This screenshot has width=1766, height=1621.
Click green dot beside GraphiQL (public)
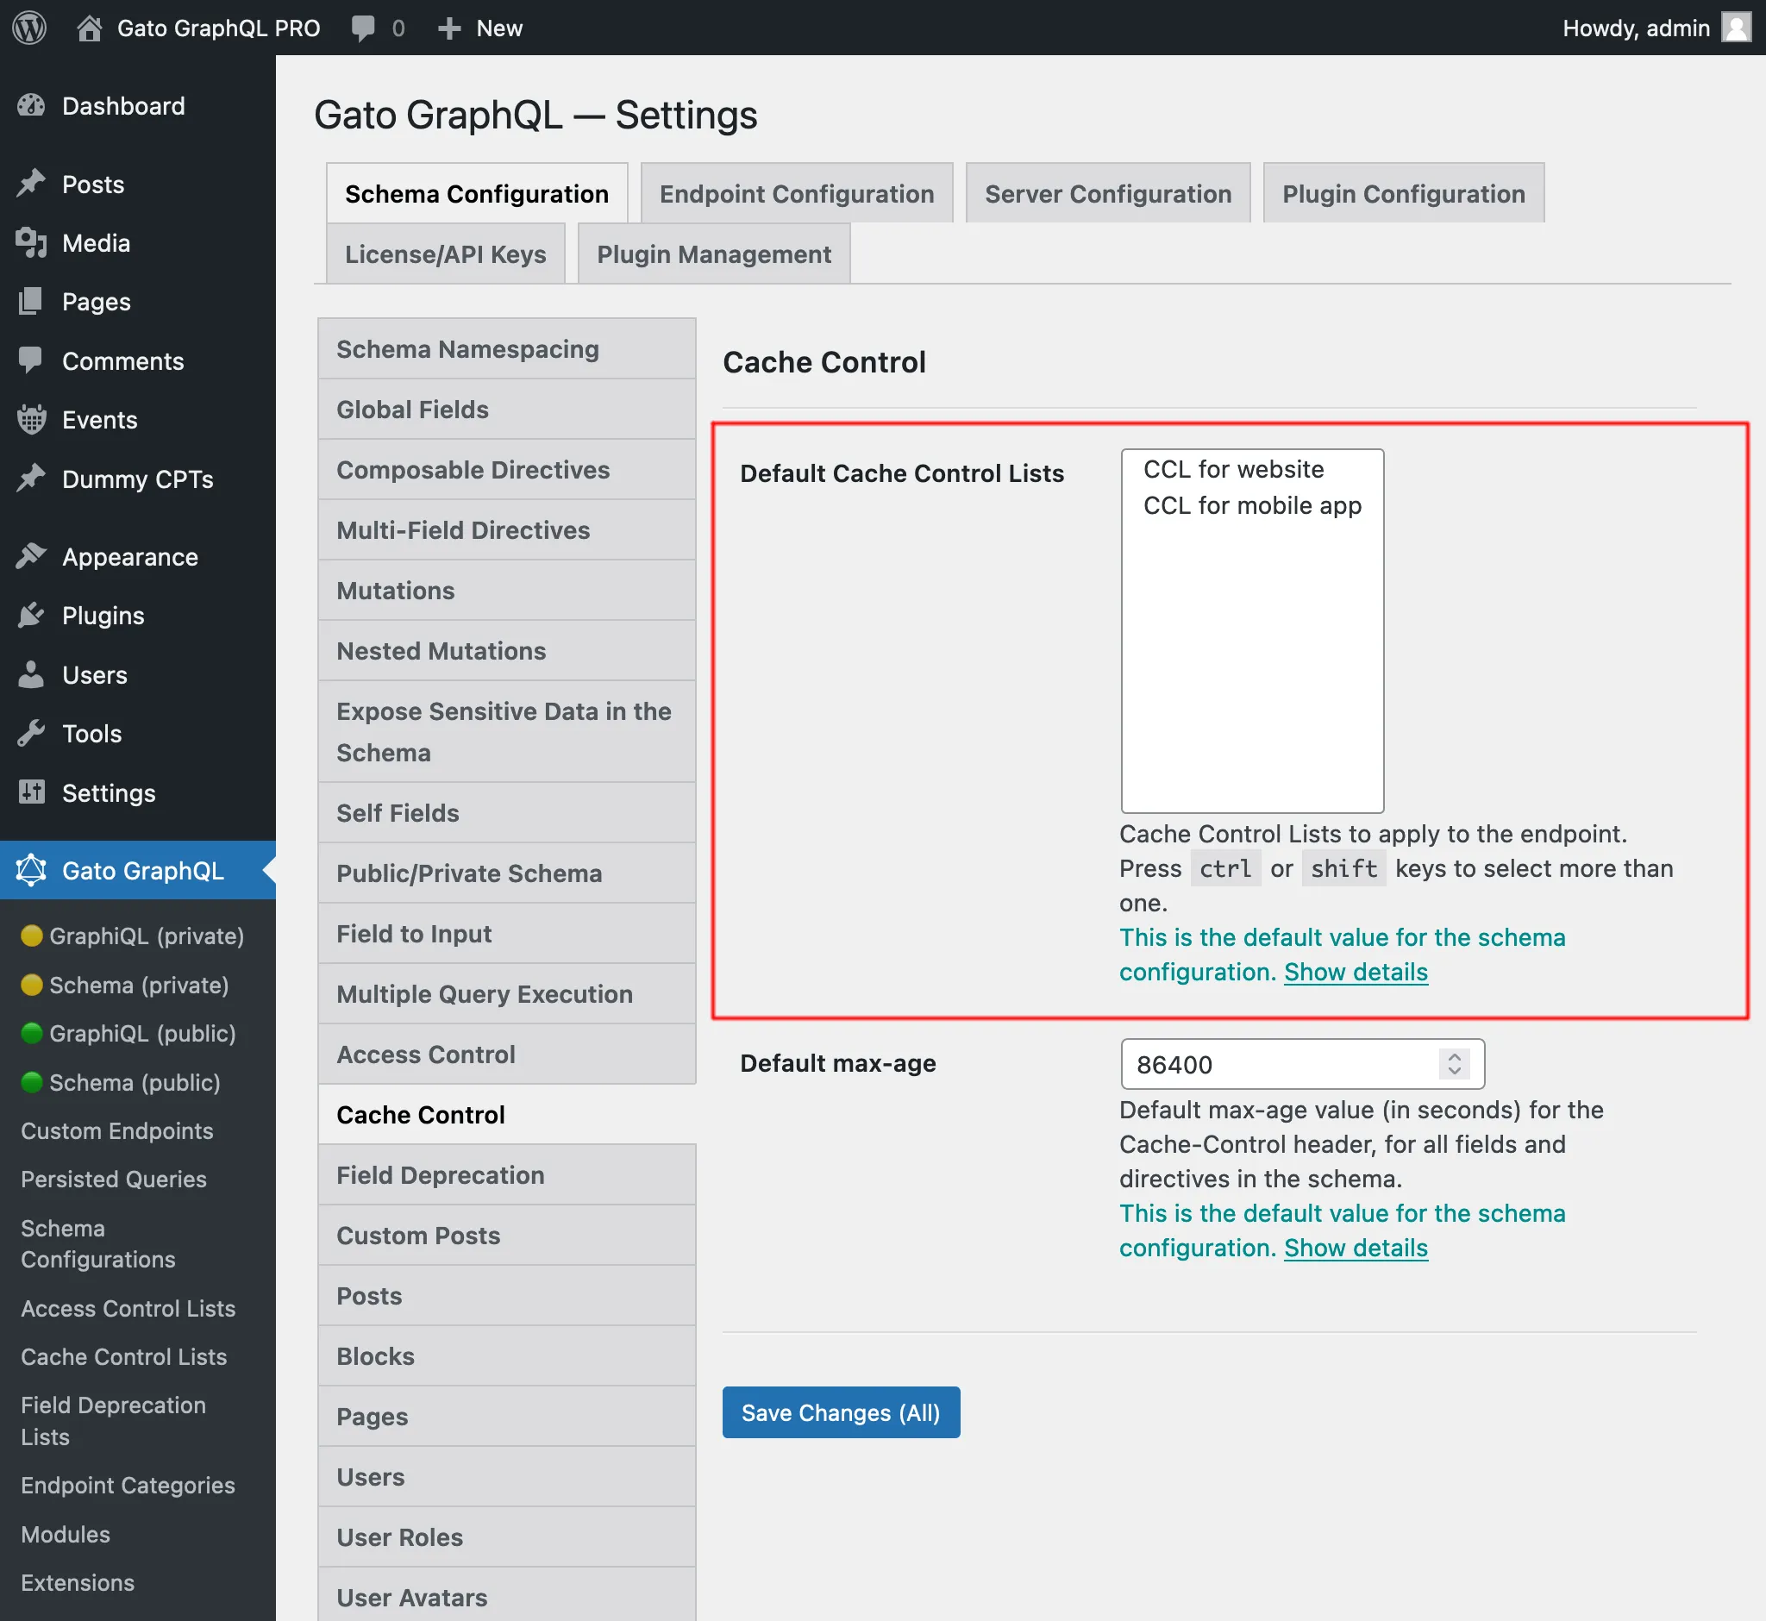tap(32, 1033)
